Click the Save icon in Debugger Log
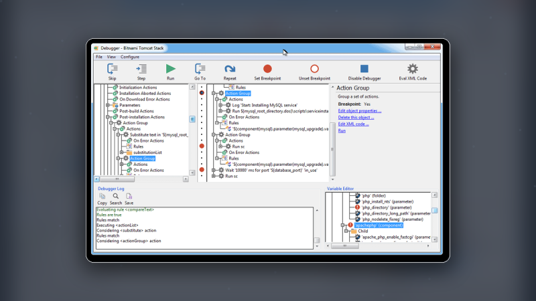The height and width of the screenshot is (301, 536). pyautogui.click(x=129, y=196)
